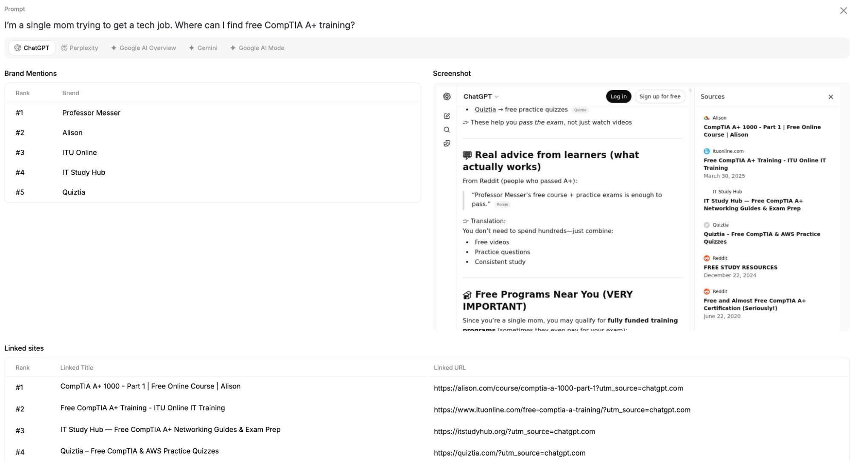
Task: Click the ituonline.com linked URL
Action: coord(562,410)
